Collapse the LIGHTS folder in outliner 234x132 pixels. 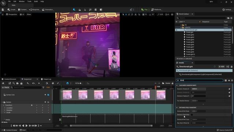[181, 27]
